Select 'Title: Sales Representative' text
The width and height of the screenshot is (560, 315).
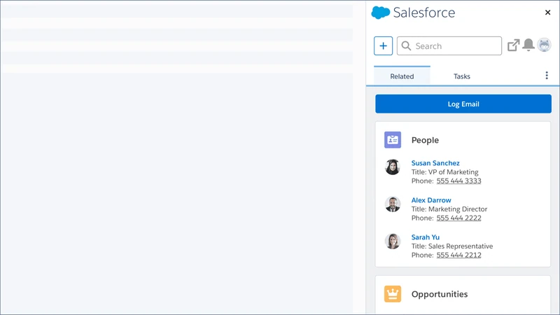click(452, 246)
